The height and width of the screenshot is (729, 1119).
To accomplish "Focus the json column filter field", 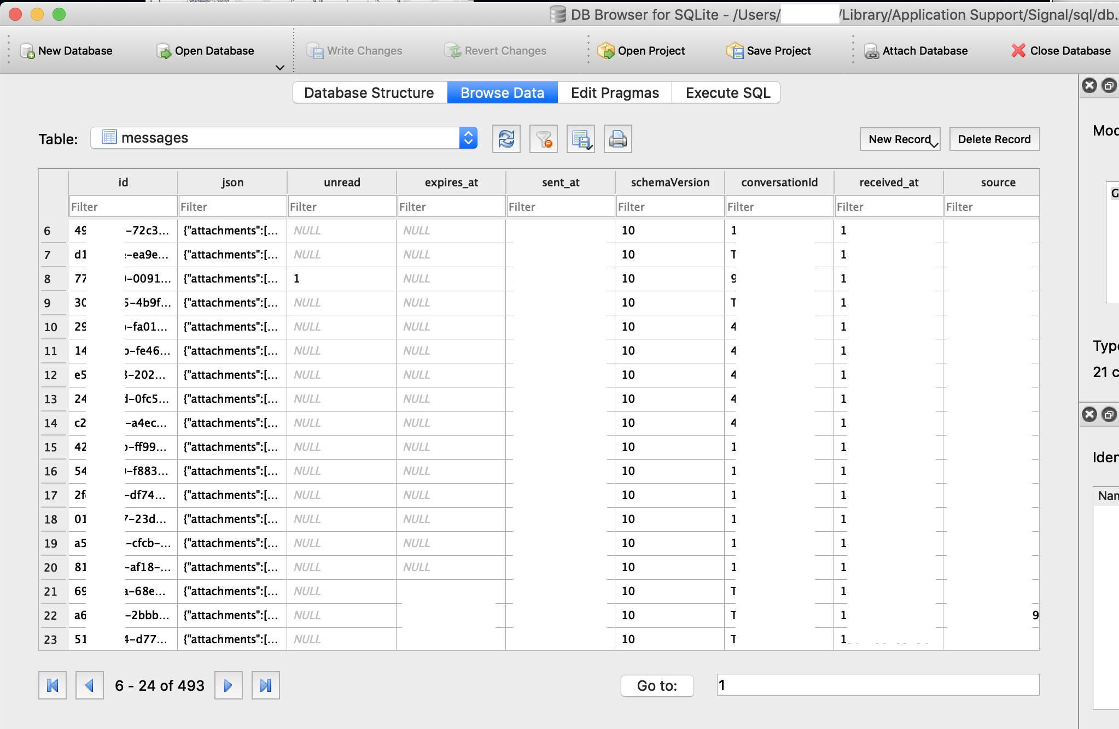I will (x=232, y=207).
